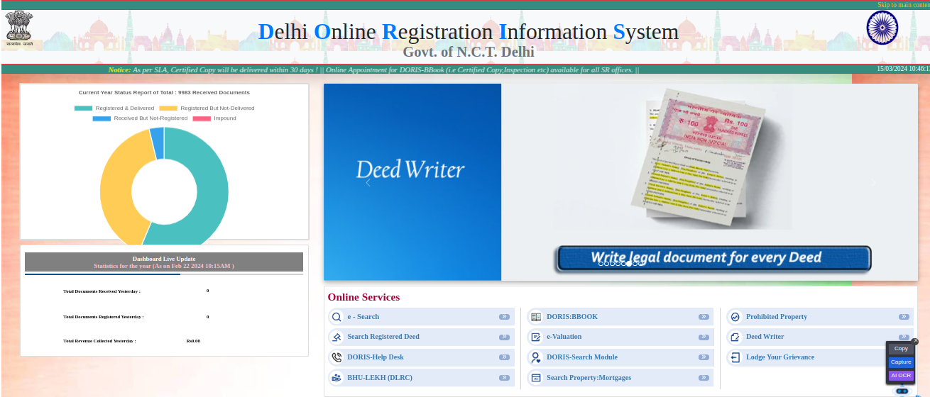
Task: Click the document pen icon beside Deed Writer
Action: 735,337
